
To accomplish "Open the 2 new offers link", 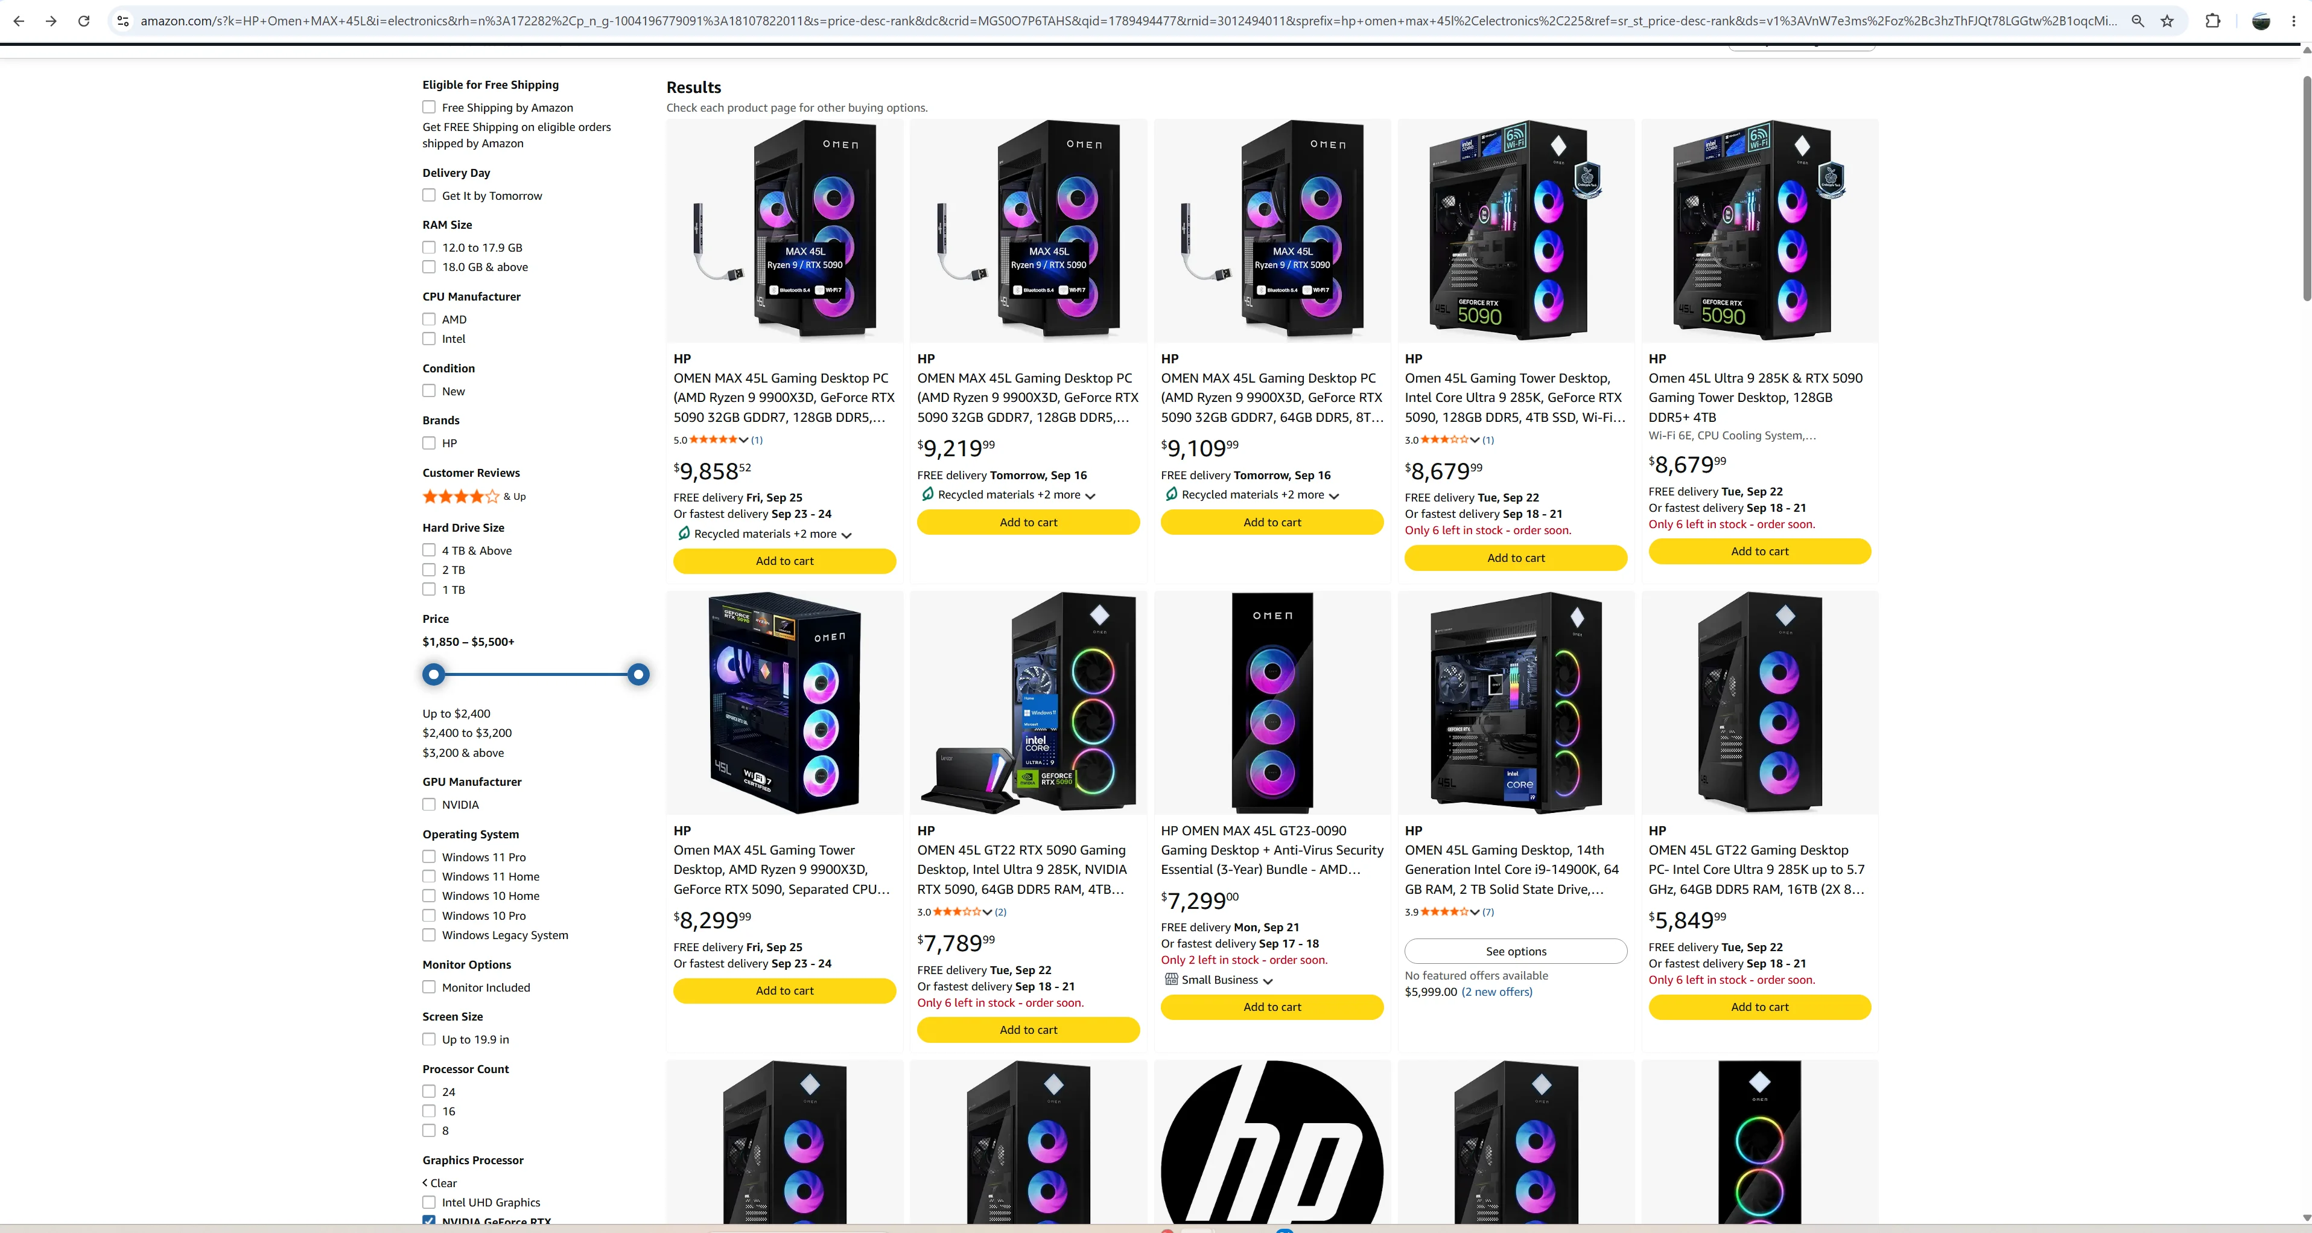I will coord(1497,992).
